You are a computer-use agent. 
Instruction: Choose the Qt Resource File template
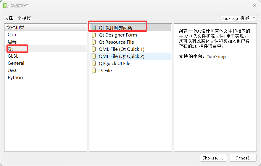click(130, 42)
